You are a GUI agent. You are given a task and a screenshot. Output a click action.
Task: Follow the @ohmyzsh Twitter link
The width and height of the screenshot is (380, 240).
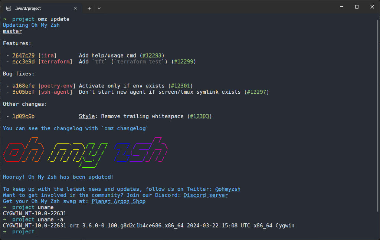(x=228, y=189)
